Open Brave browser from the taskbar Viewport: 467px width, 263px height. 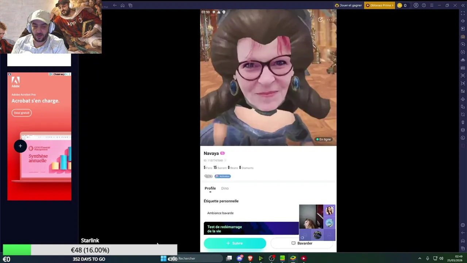[x=250, y=259]
